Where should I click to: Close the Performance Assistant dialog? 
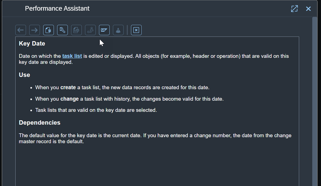(308, 8)
